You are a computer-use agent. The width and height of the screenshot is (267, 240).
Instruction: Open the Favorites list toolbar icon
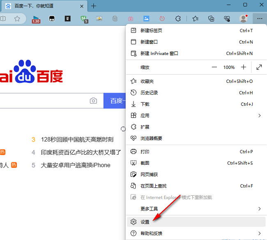[195, 18]
